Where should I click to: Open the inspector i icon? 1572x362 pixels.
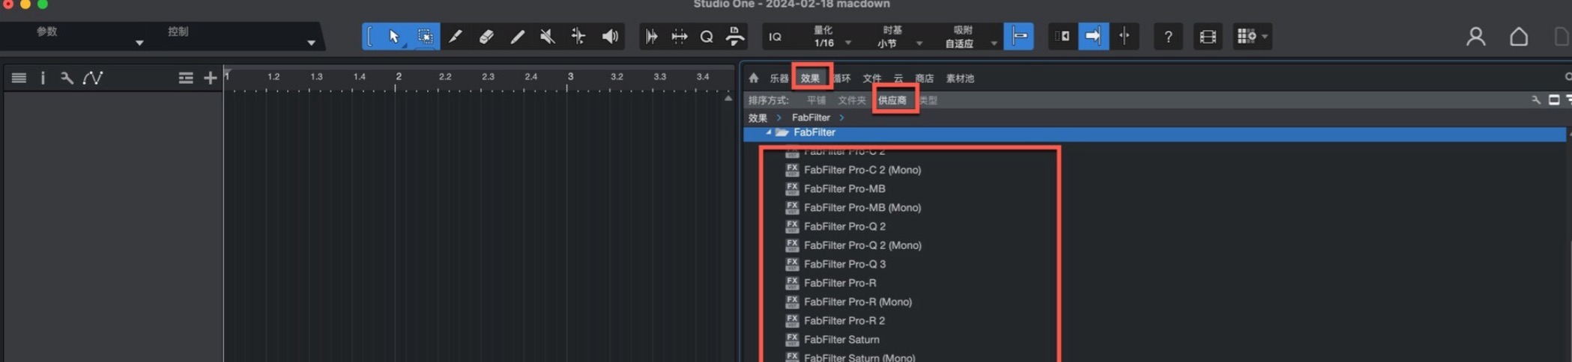pos(43,78)
